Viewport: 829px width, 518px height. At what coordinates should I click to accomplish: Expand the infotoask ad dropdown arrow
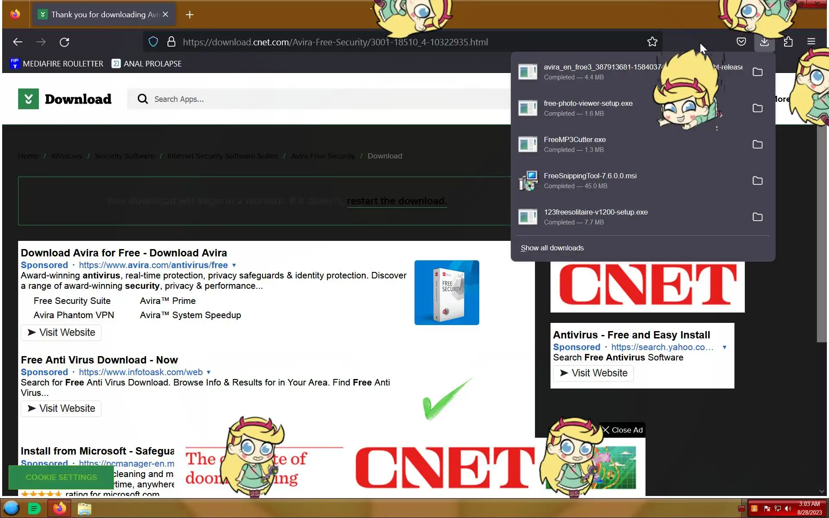pyautogui.click(x=209, y=373)
